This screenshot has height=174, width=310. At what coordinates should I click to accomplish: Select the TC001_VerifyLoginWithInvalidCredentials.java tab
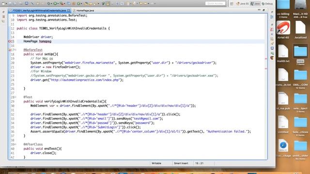point(39,11)
